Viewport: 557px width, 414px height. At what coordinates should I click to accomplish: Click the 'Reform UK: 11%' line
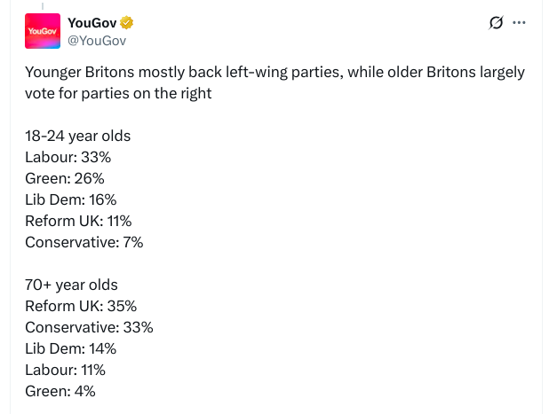78,221
